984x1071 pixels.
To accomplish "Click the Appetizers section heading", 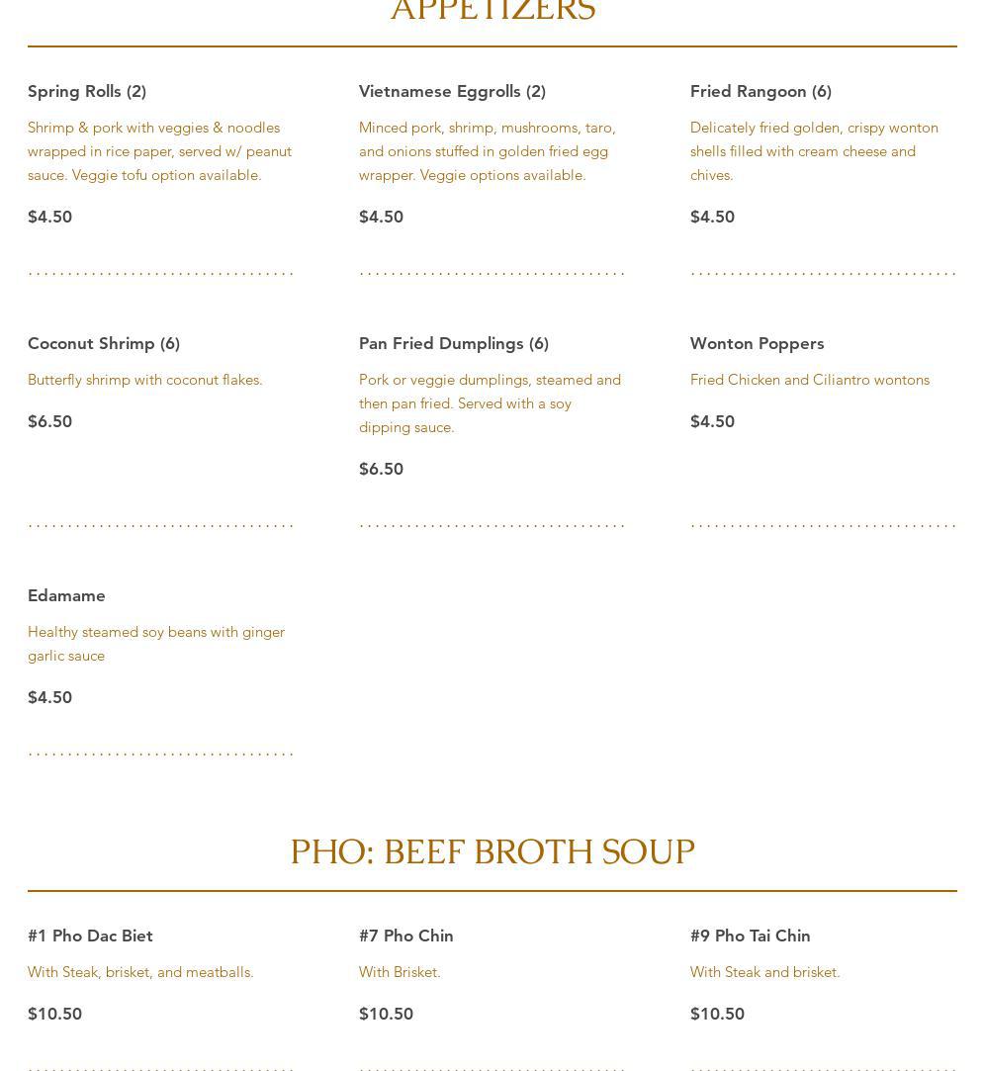I will [x=492, y=12].
